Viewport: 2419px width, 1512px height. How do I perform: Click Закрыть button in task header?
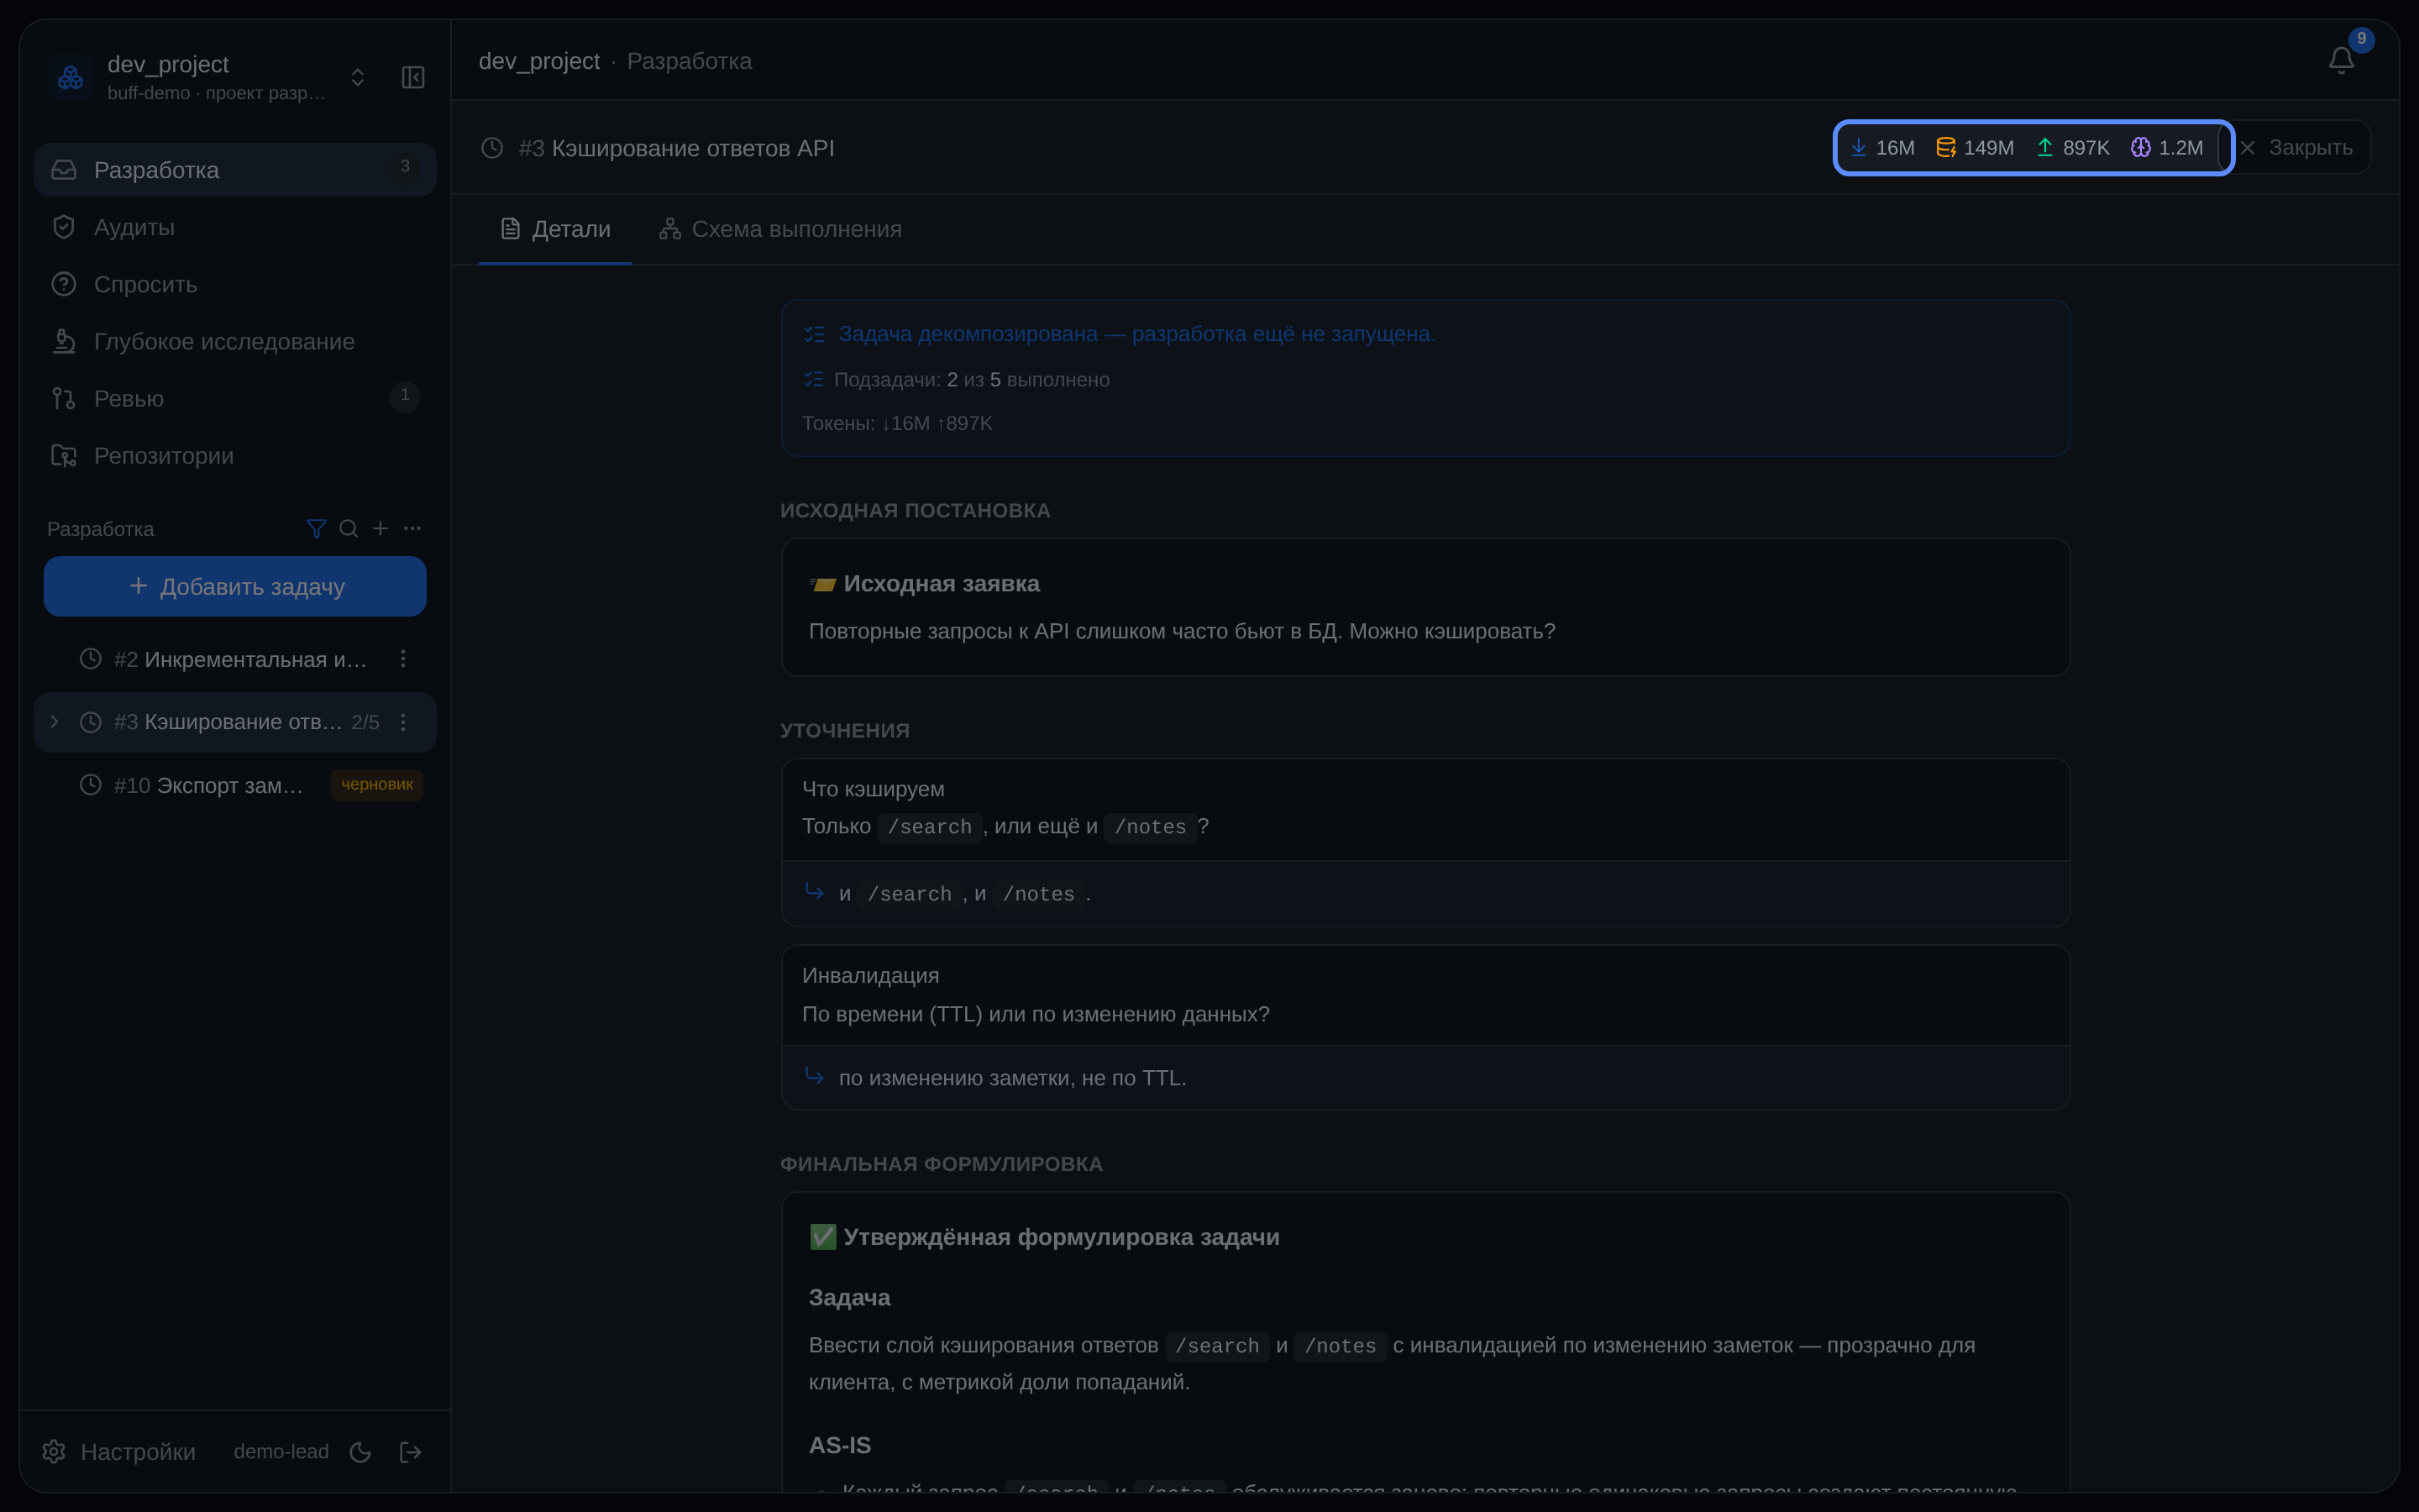pos(2296,148)
